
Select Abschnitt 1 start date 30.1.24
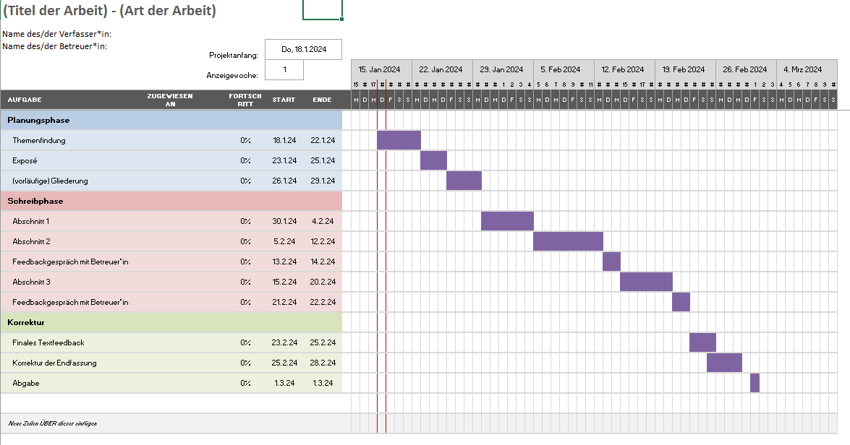284,221
